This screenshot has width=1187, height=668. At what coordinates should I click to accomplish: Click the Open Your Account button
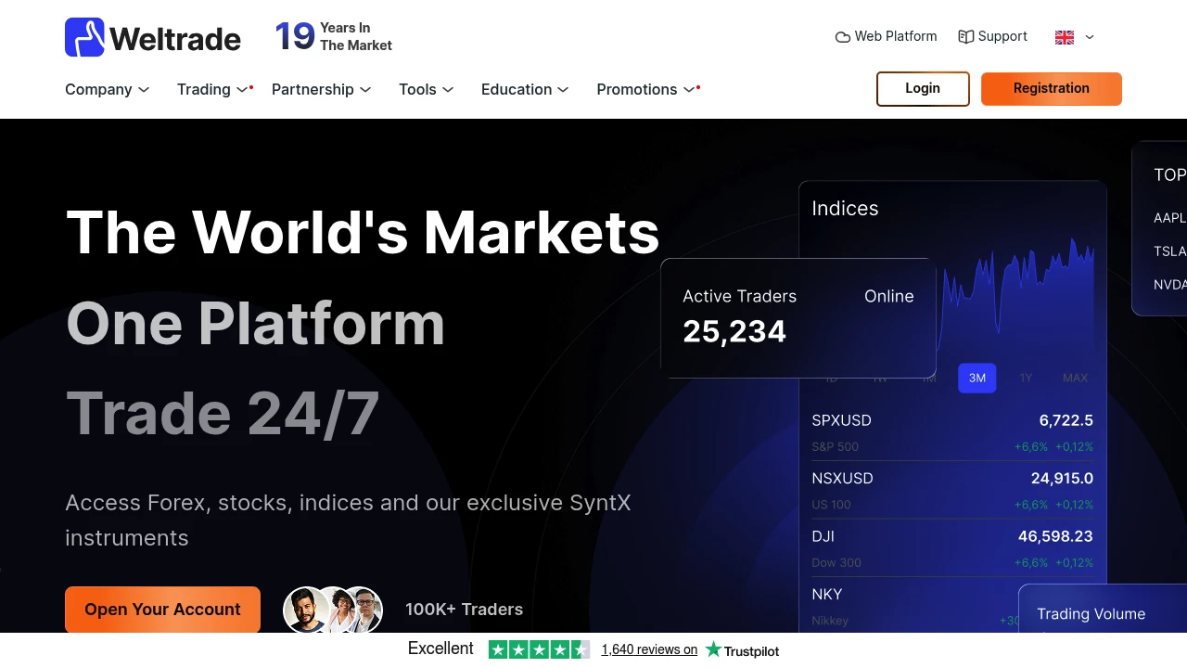click(162, 610)
